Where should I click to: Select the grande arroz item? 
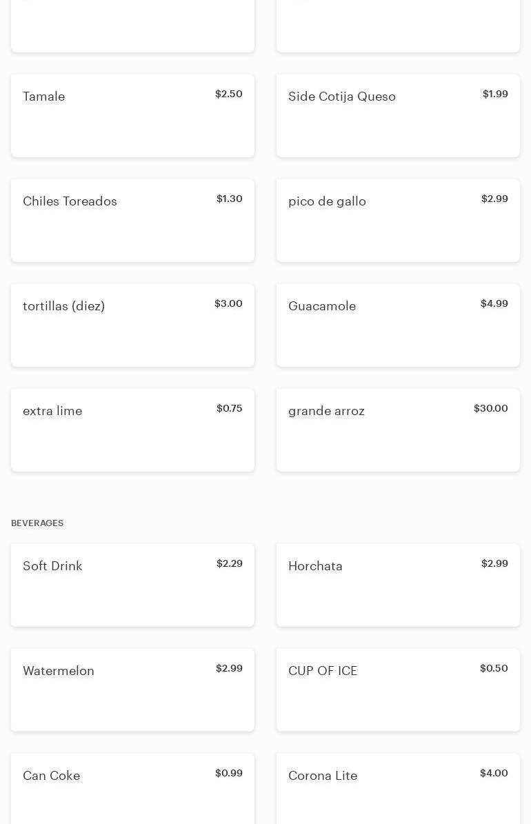(398, 430)
